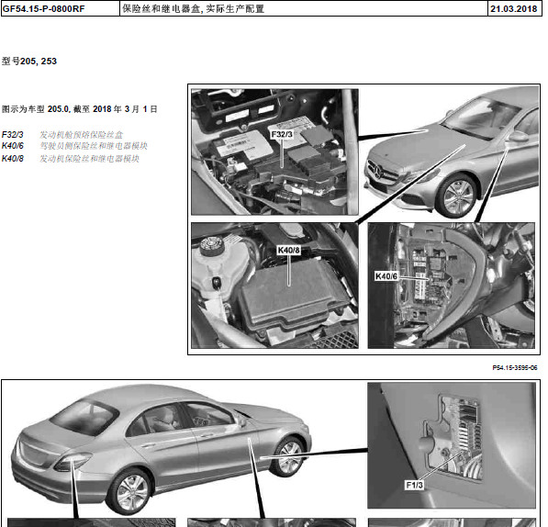Click the F1/3 fuse box photo
This screenshot has width=548, height=527.
coord(452,445)
